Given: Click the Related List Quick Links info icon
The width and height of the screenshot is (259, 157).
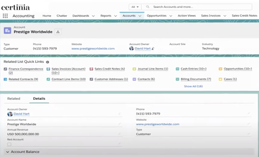Looking at the screenshot, I should click(48, 62).
